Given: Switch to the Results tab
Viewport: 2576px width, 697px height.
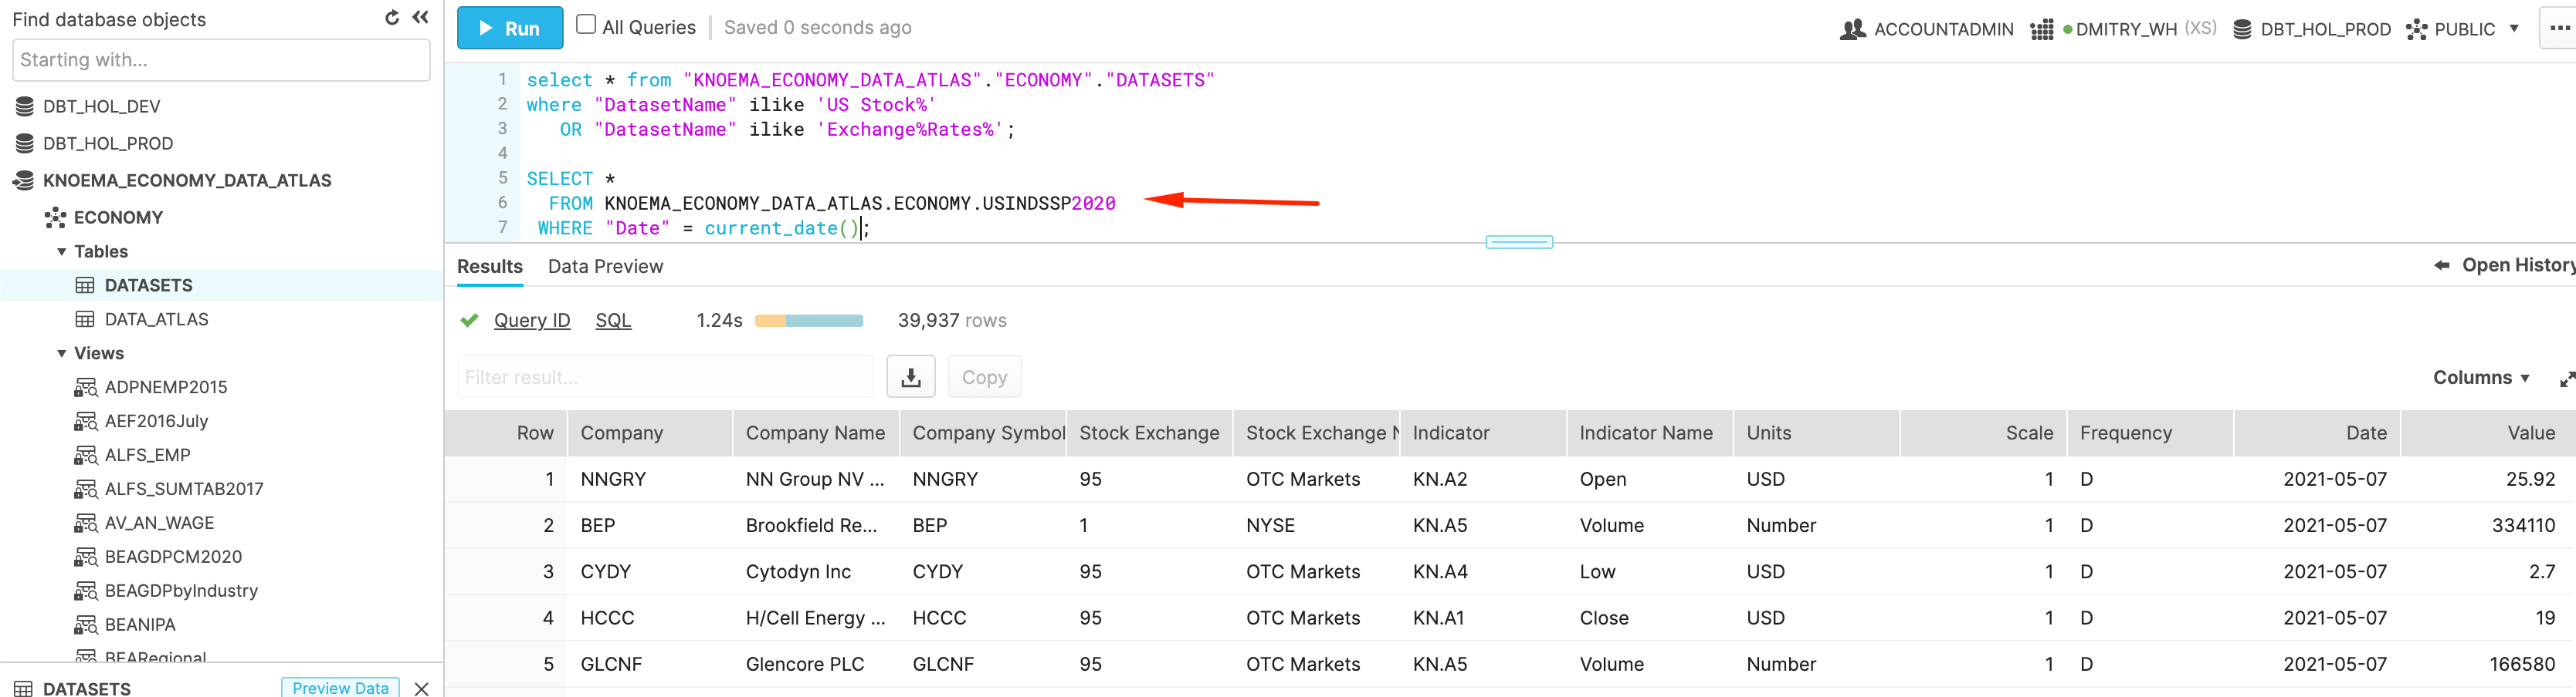Looking at the screenshot, I should pyautogui.click(x=490, y=267).
